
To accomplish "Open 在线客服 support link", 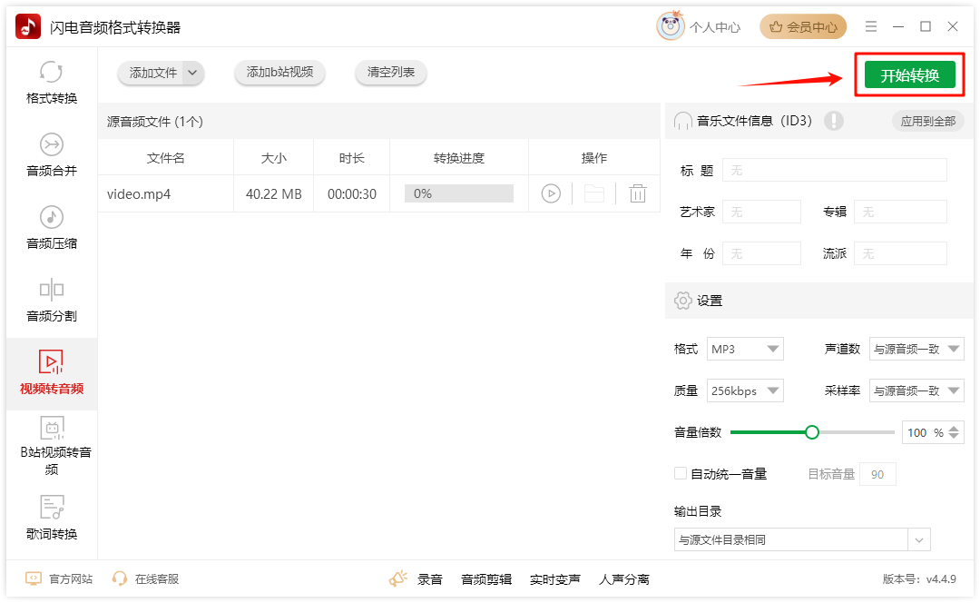I will coord(145,578).
